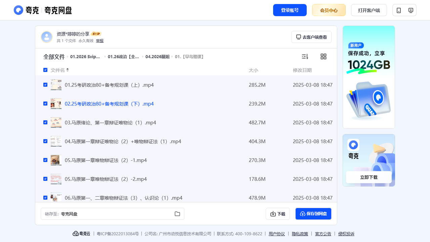This screenshot has width=430, height=242.
Task: Click the Quark app icon in download ad
Action: pyautogui.click(x=353, y=145)
